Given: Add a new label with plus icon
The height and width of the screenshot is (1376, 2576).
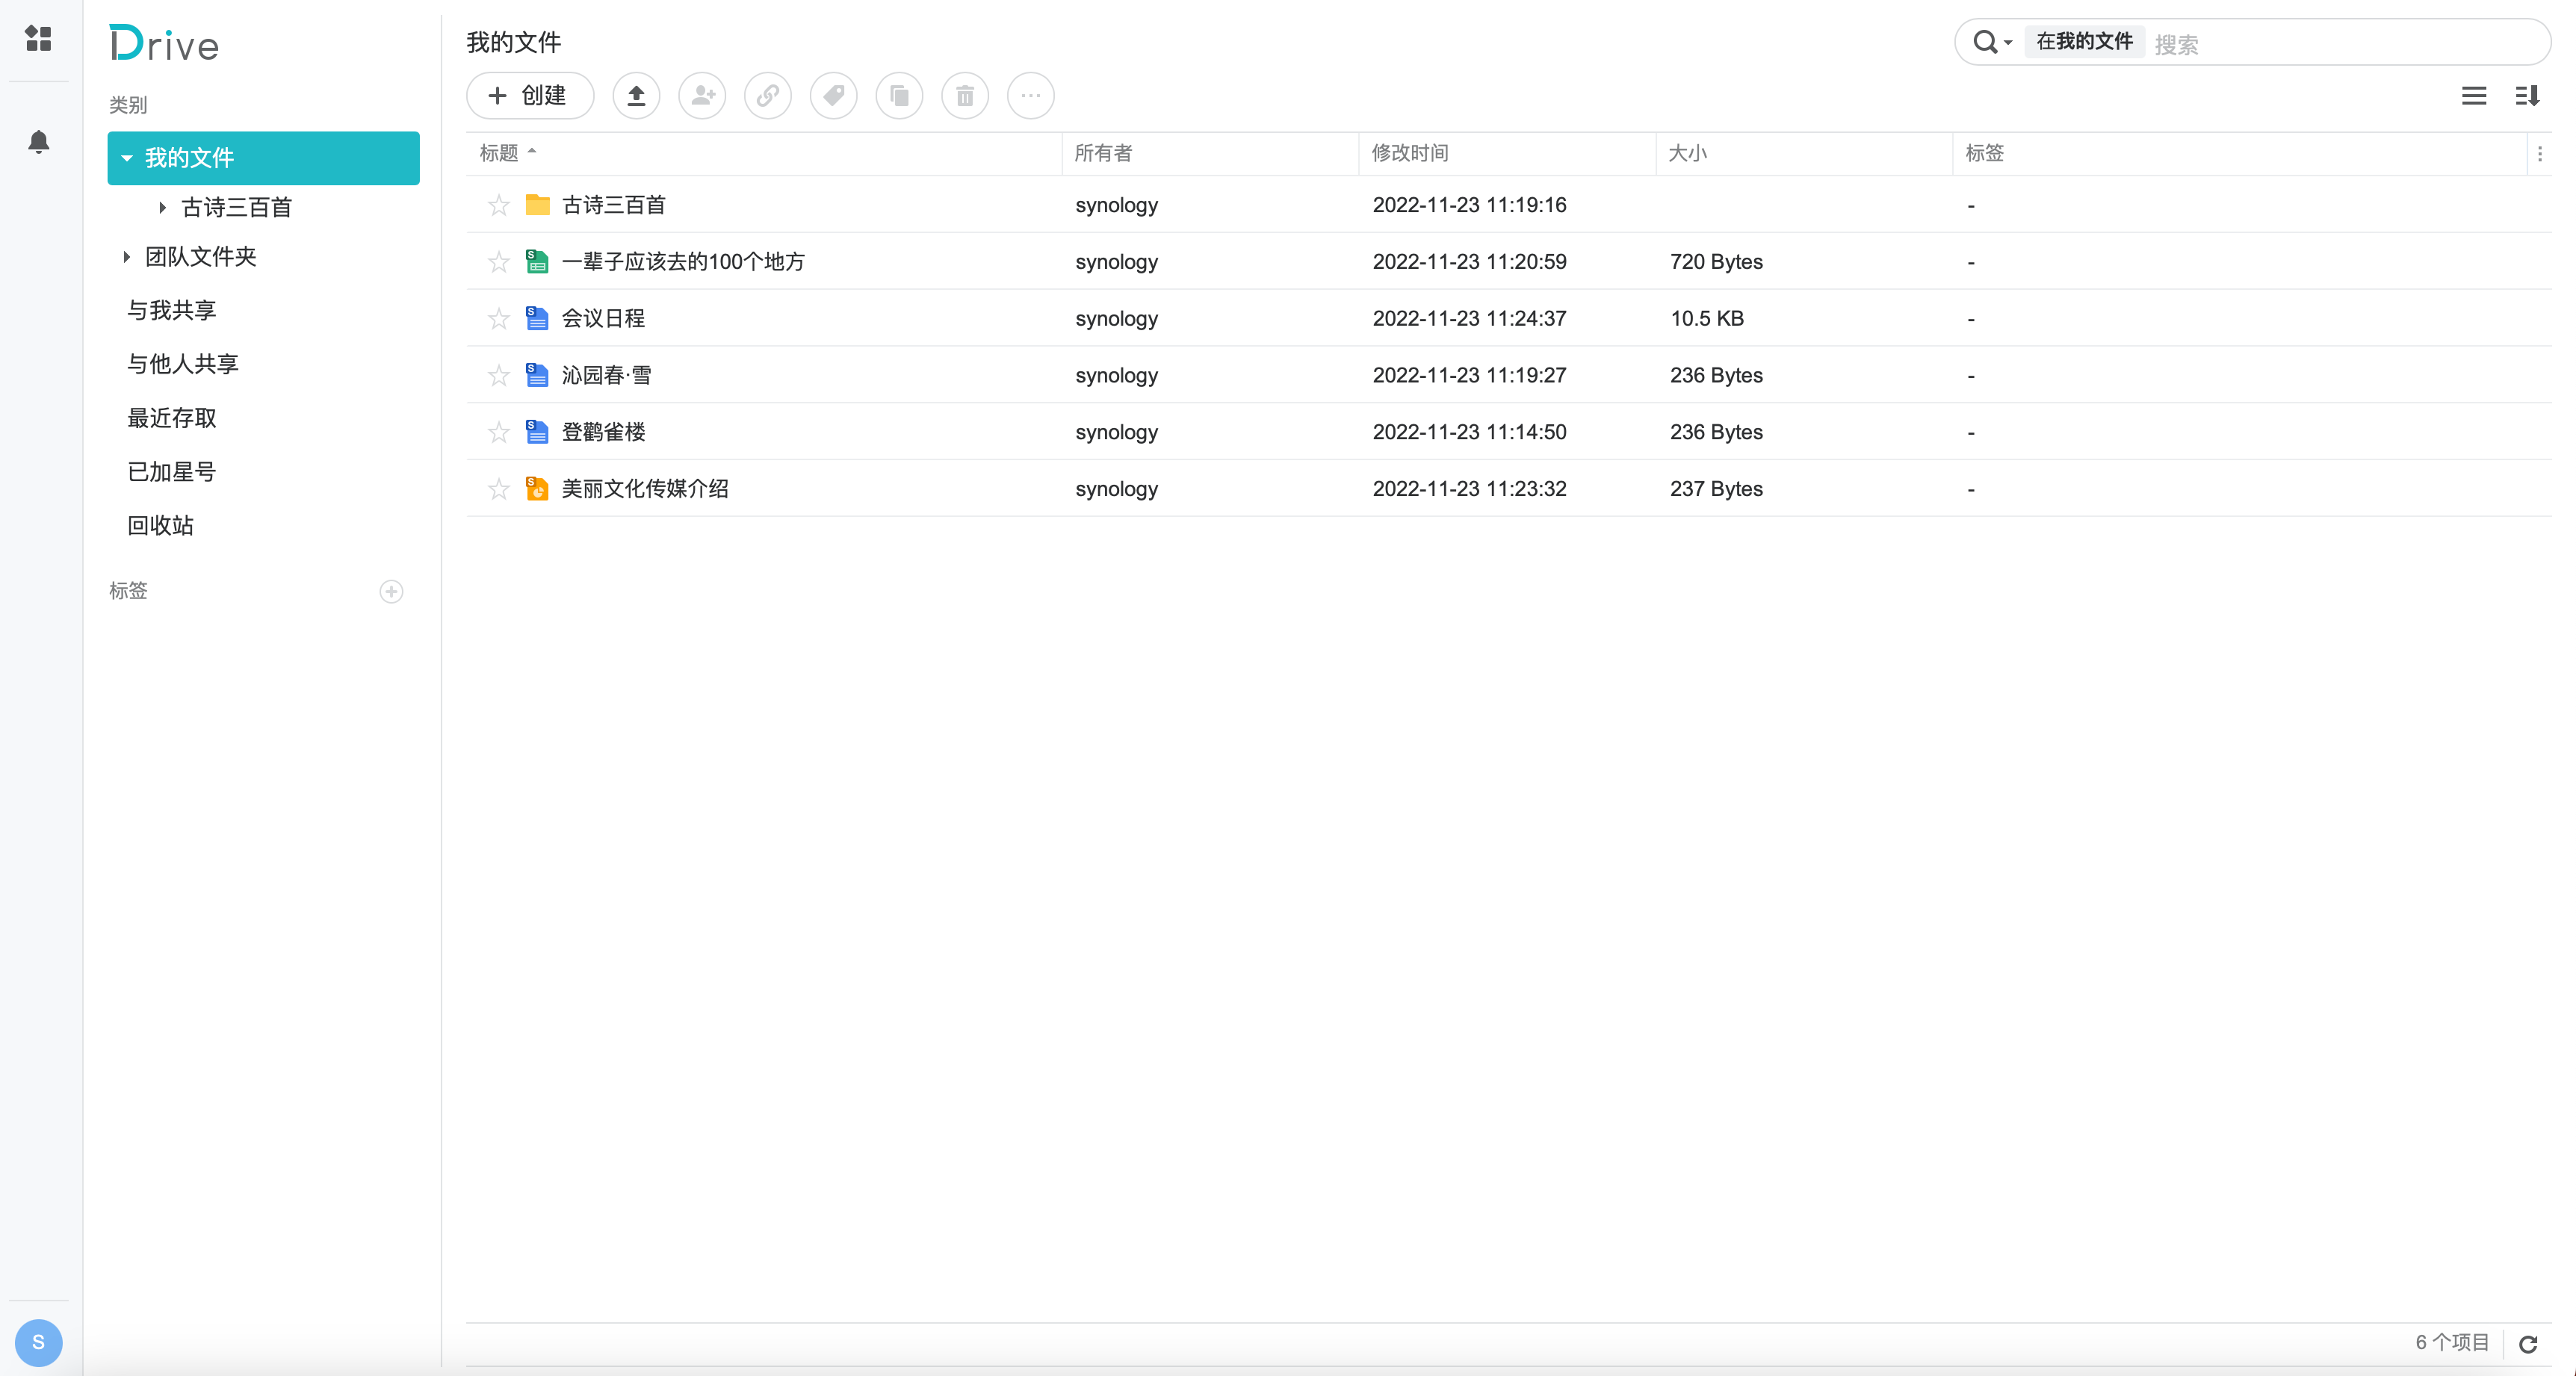Looking at the screenshot, I should point(391,591).
